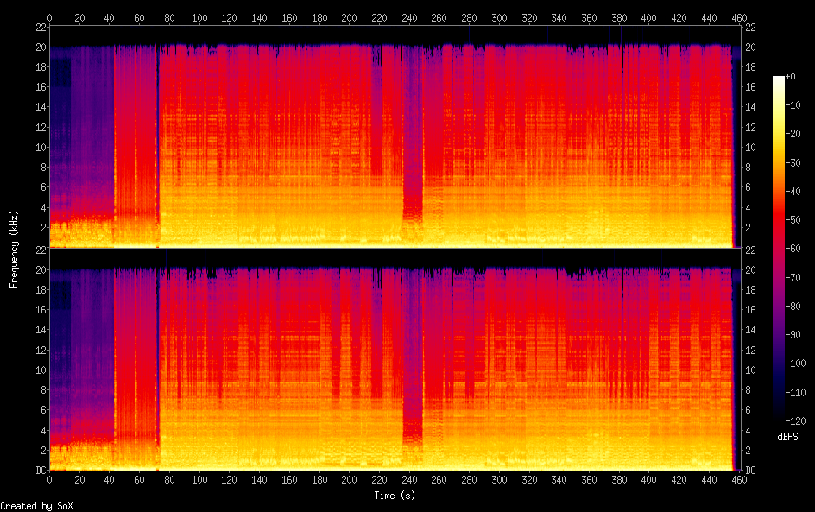Click the 'DC' label at bottom right
Screen dimensions: 815x512
(x=751, y=470)
